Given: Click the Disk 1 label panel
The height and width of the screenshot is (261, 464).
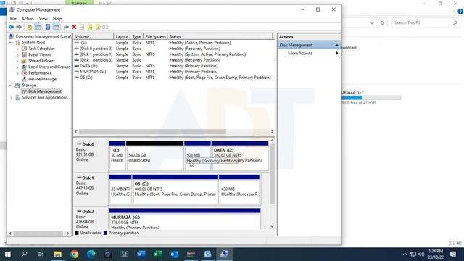Looking at the screenshot, I should (91, 189).
